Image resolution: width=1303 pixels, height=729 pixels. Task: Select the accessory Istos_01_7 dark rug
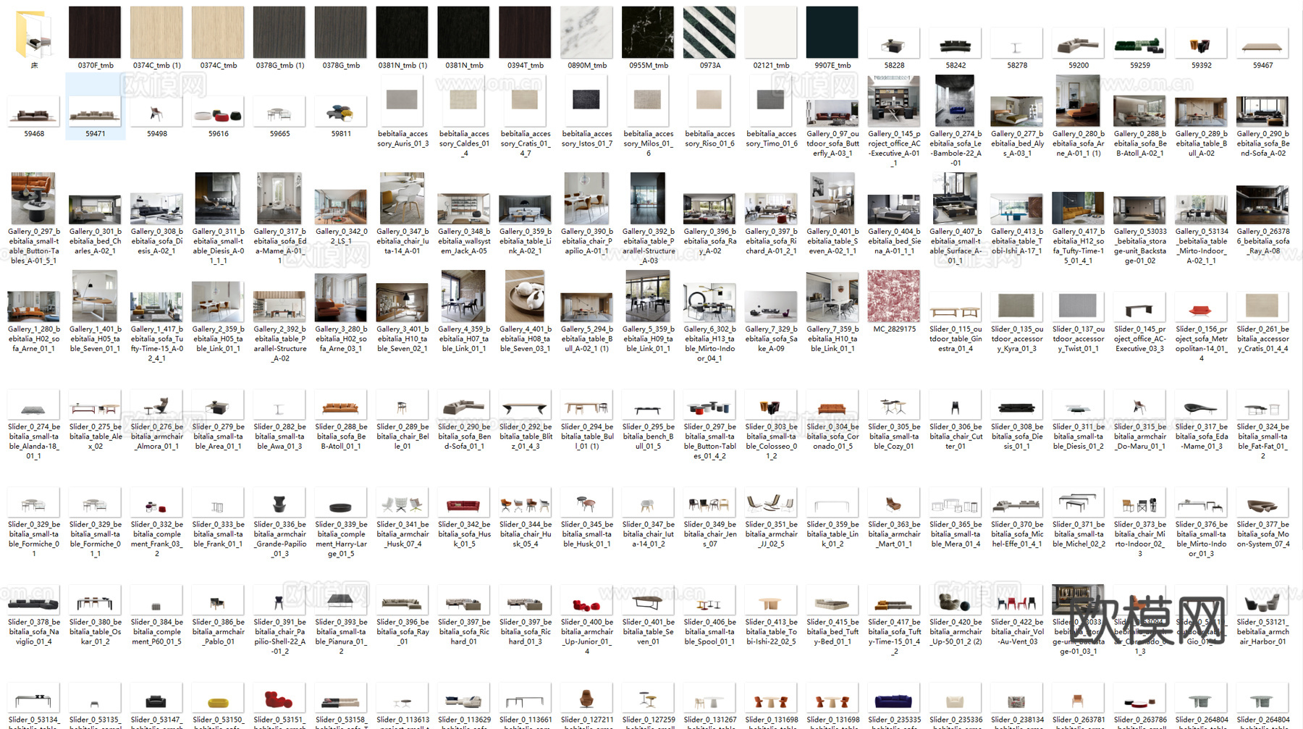(x=587, y=100)
